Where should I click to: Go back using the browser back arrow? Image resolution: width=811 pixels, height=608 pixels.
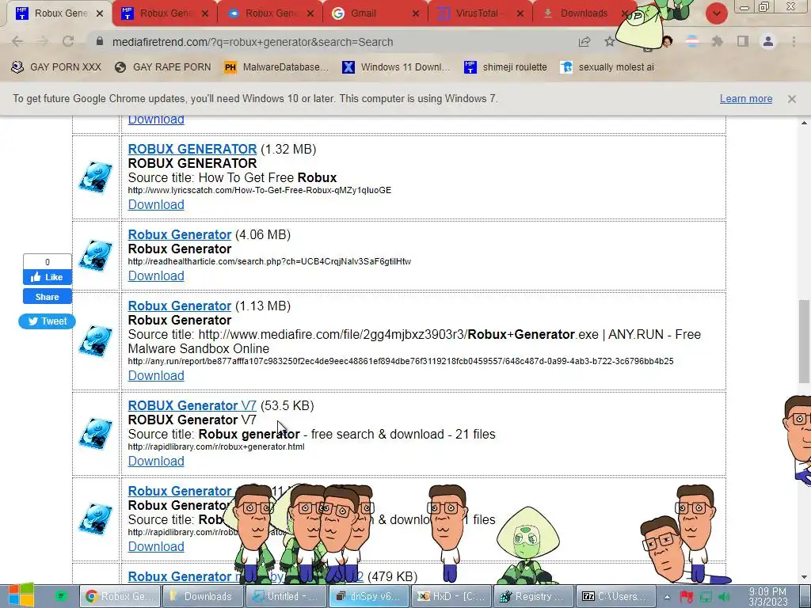(x=17, y=42)
